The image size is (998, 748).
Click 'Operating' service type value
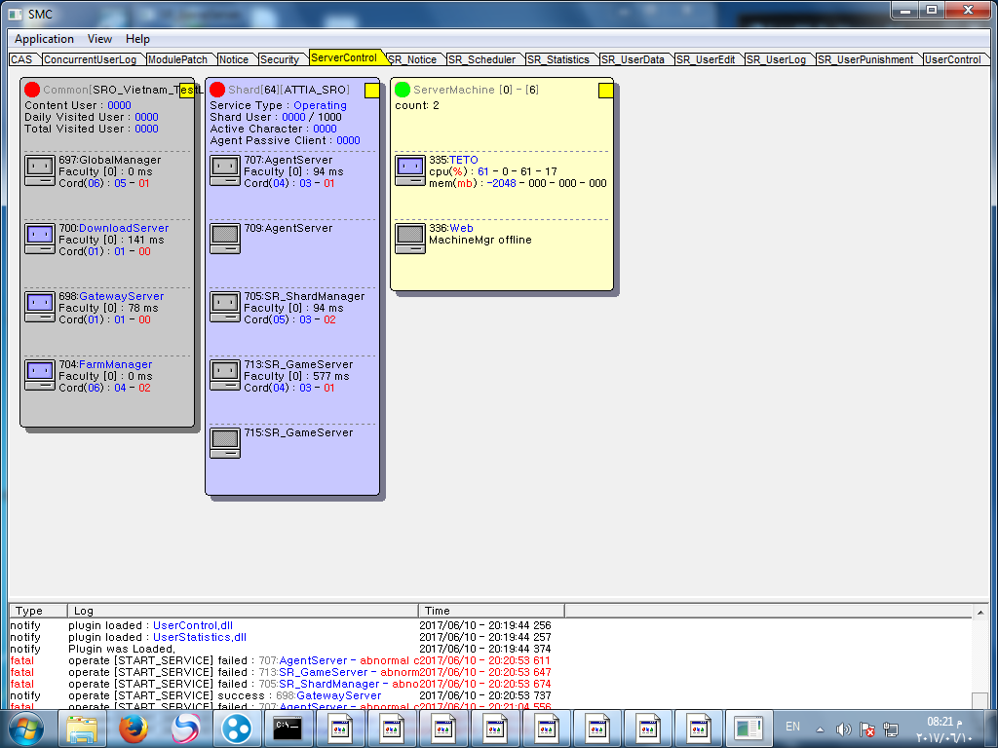[x=320, y=105]
